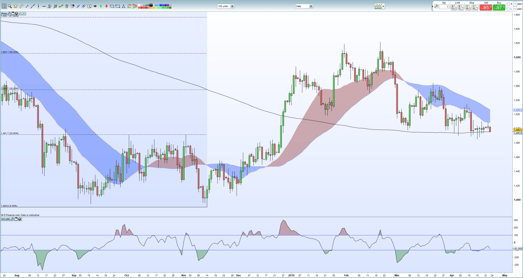Draw a triangle shape
Viewport: 523px width, 278px height.
point(123,6)
